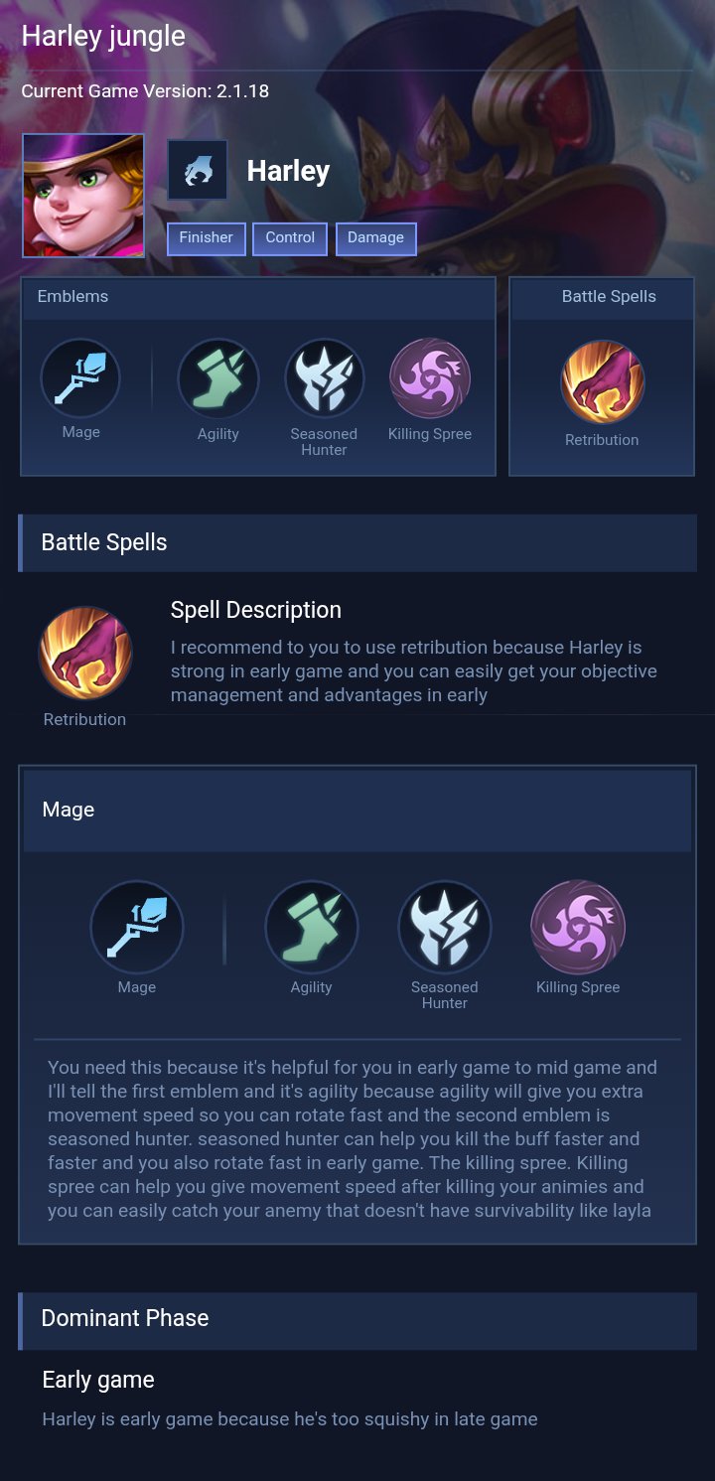Click the Retribution icon in top Battle Spells panel
Image resolution: width=715 pixels, height=1481 pixels.
(x=602, y=382)
